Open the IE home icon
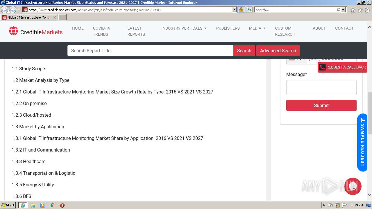Image resolution: width=372 pixels, height=209 pixels. [x=353, y=10]
